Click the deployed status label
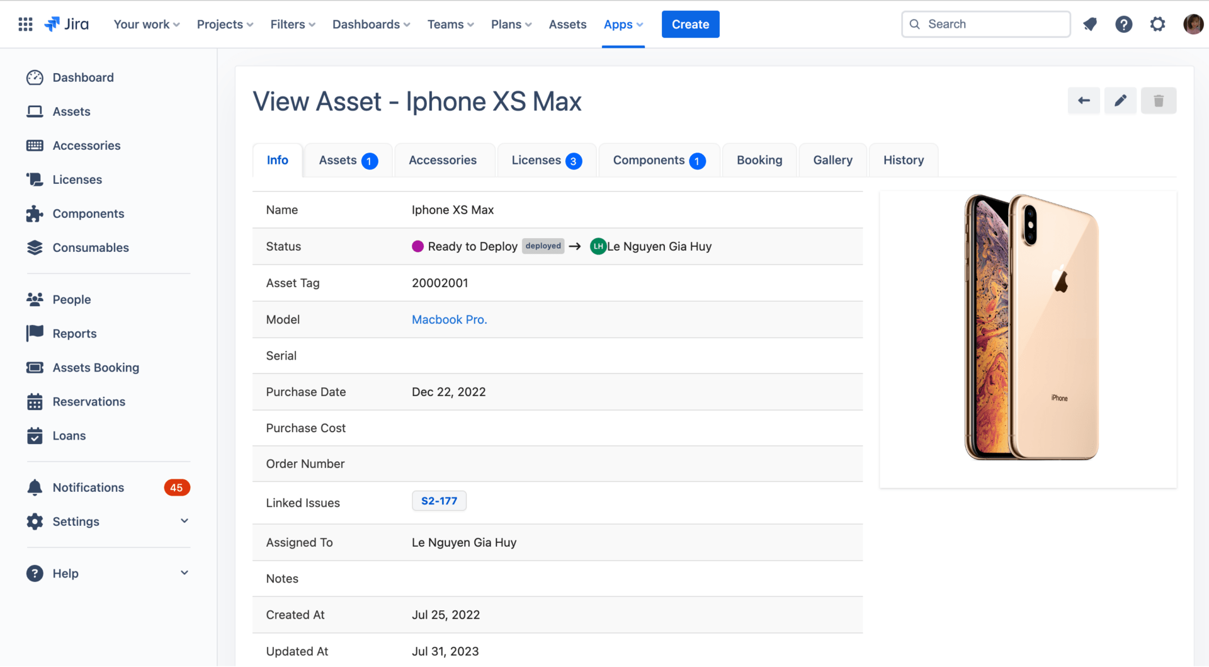The height and width of the screenshot is (667, 1209). point(543,246)
